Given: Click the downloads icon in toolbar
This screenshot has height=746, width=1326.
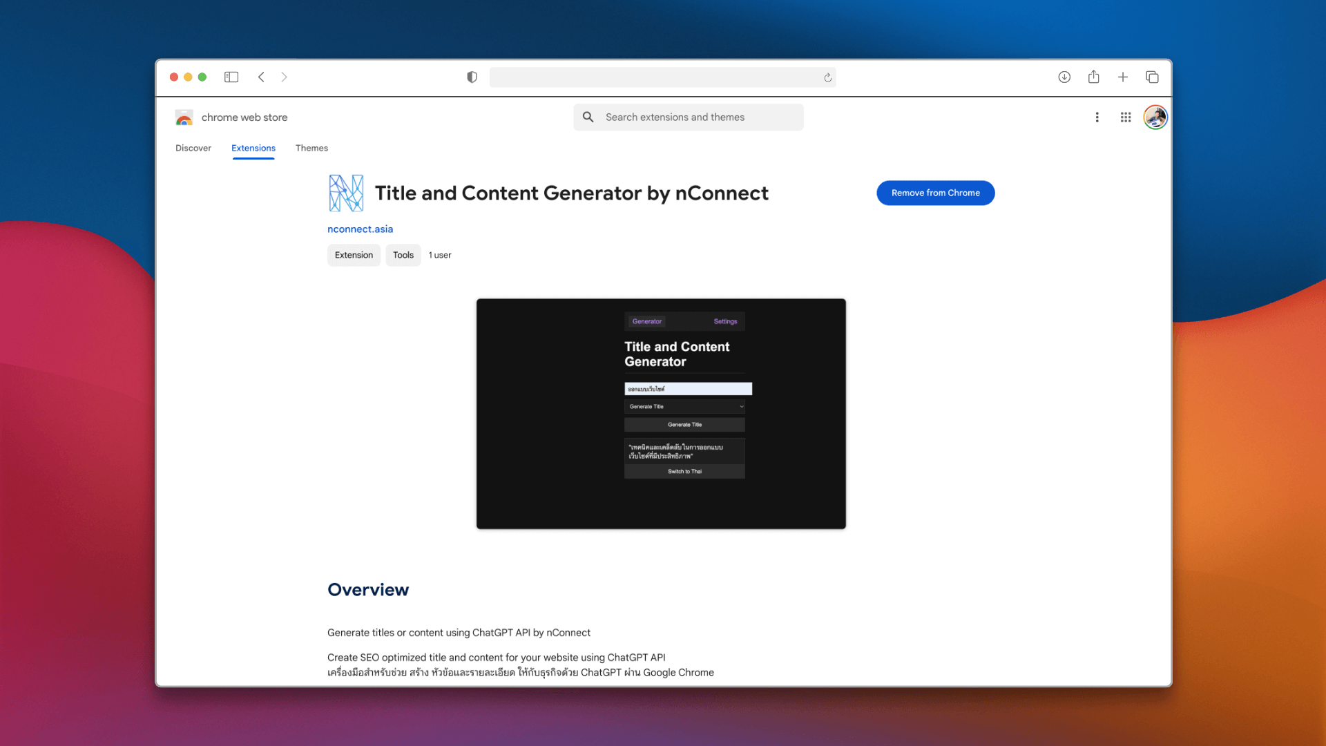Looking at the screenshot, I should (x=1065, y=77).
